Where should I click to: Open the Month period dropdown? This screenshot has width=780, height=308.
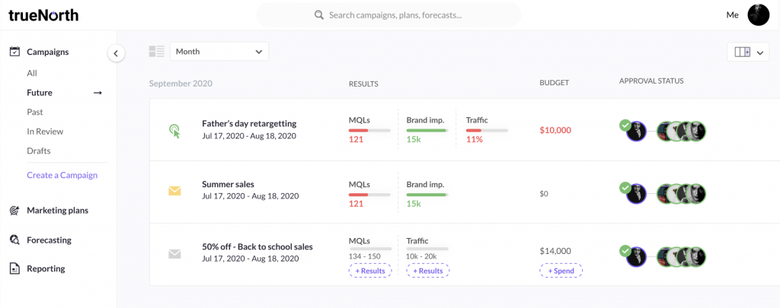coord(219,52)
